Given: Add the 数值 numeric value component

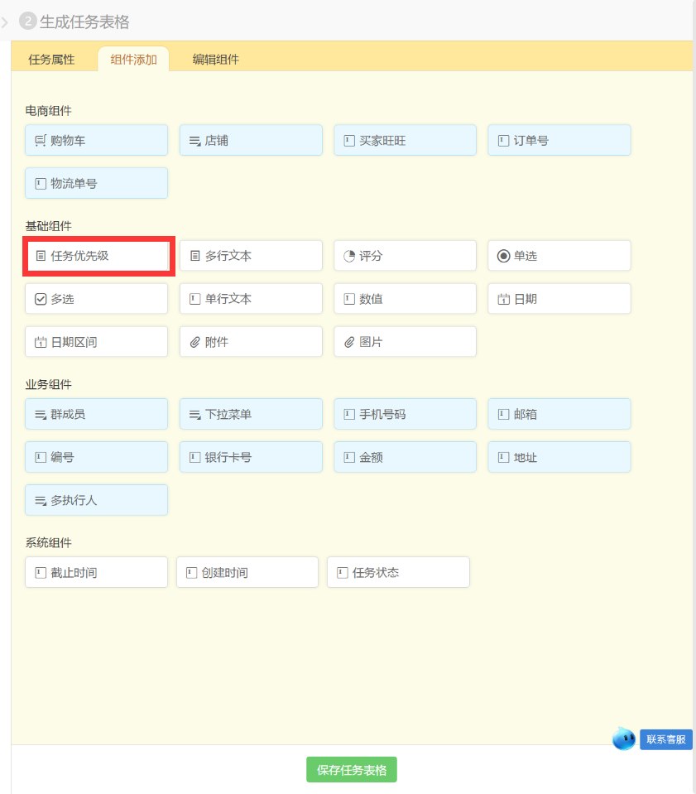Looking at the screenshot, I should coord(405,299).
